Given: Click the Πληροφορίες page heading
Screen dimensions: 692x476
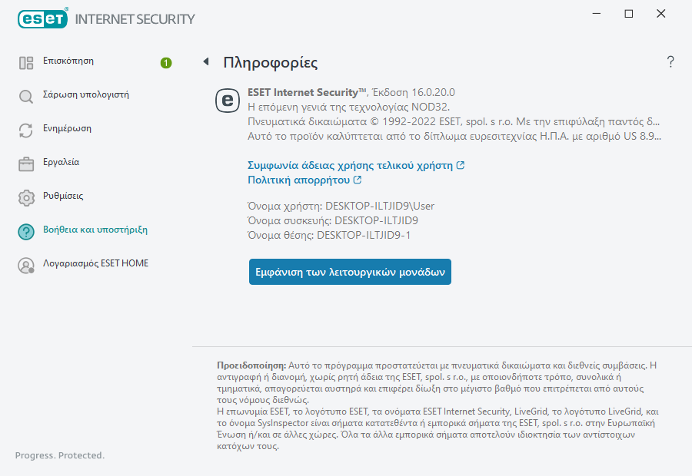Looking at the screenshot, I should [x=270, y=63].
